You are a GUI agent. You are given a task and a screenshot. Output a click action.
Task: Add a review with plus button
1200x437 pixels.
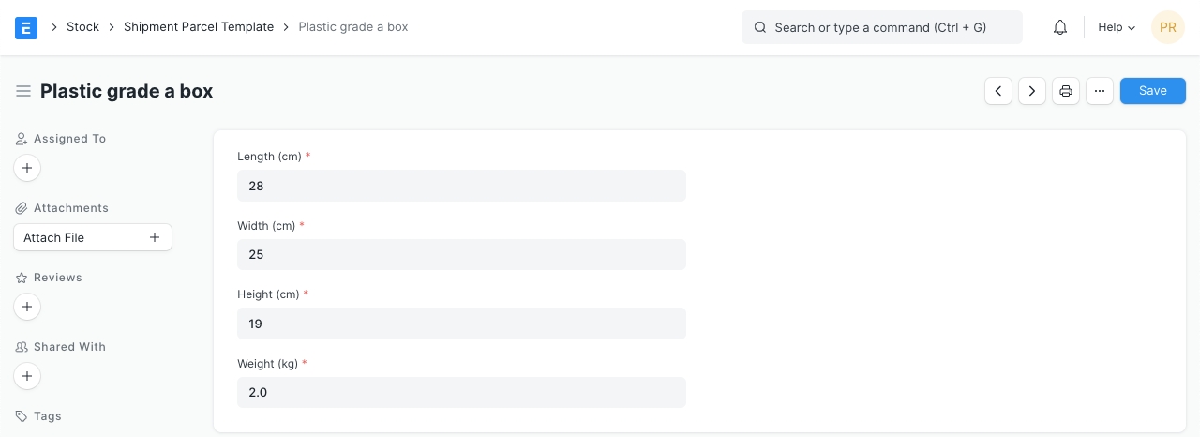[x=27, y=307]
